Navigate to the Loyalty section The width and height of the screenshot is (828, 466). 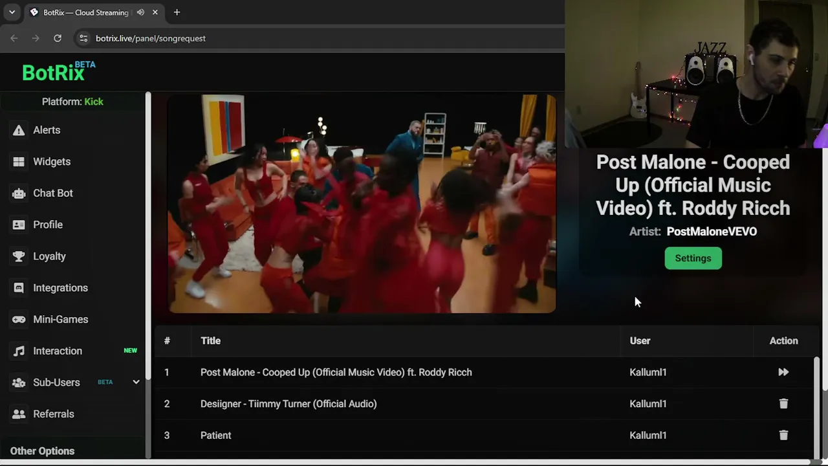(49, 256)
